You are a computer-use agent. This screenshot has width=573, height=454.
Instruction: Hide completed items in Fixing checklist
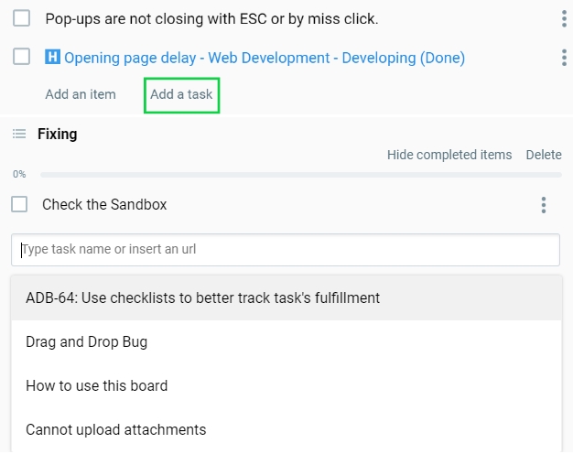click(x=449, y=155)
